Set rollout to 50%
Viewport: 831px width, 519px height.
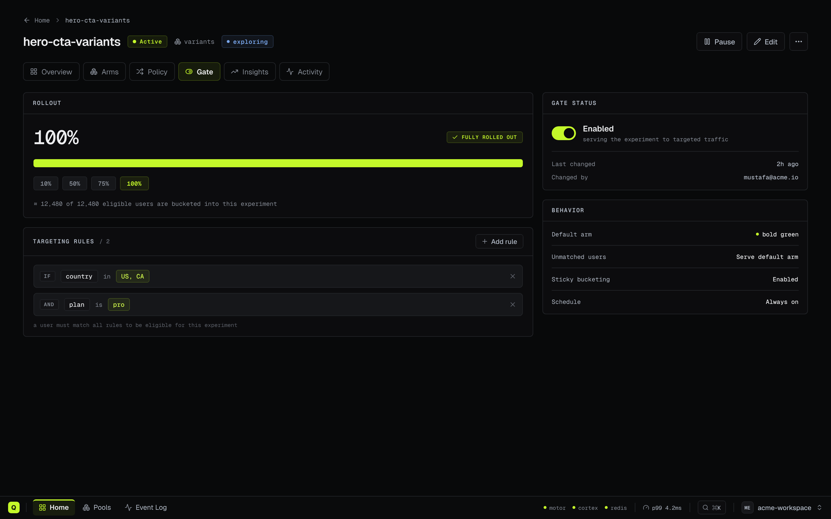click(x=74, y=183)
